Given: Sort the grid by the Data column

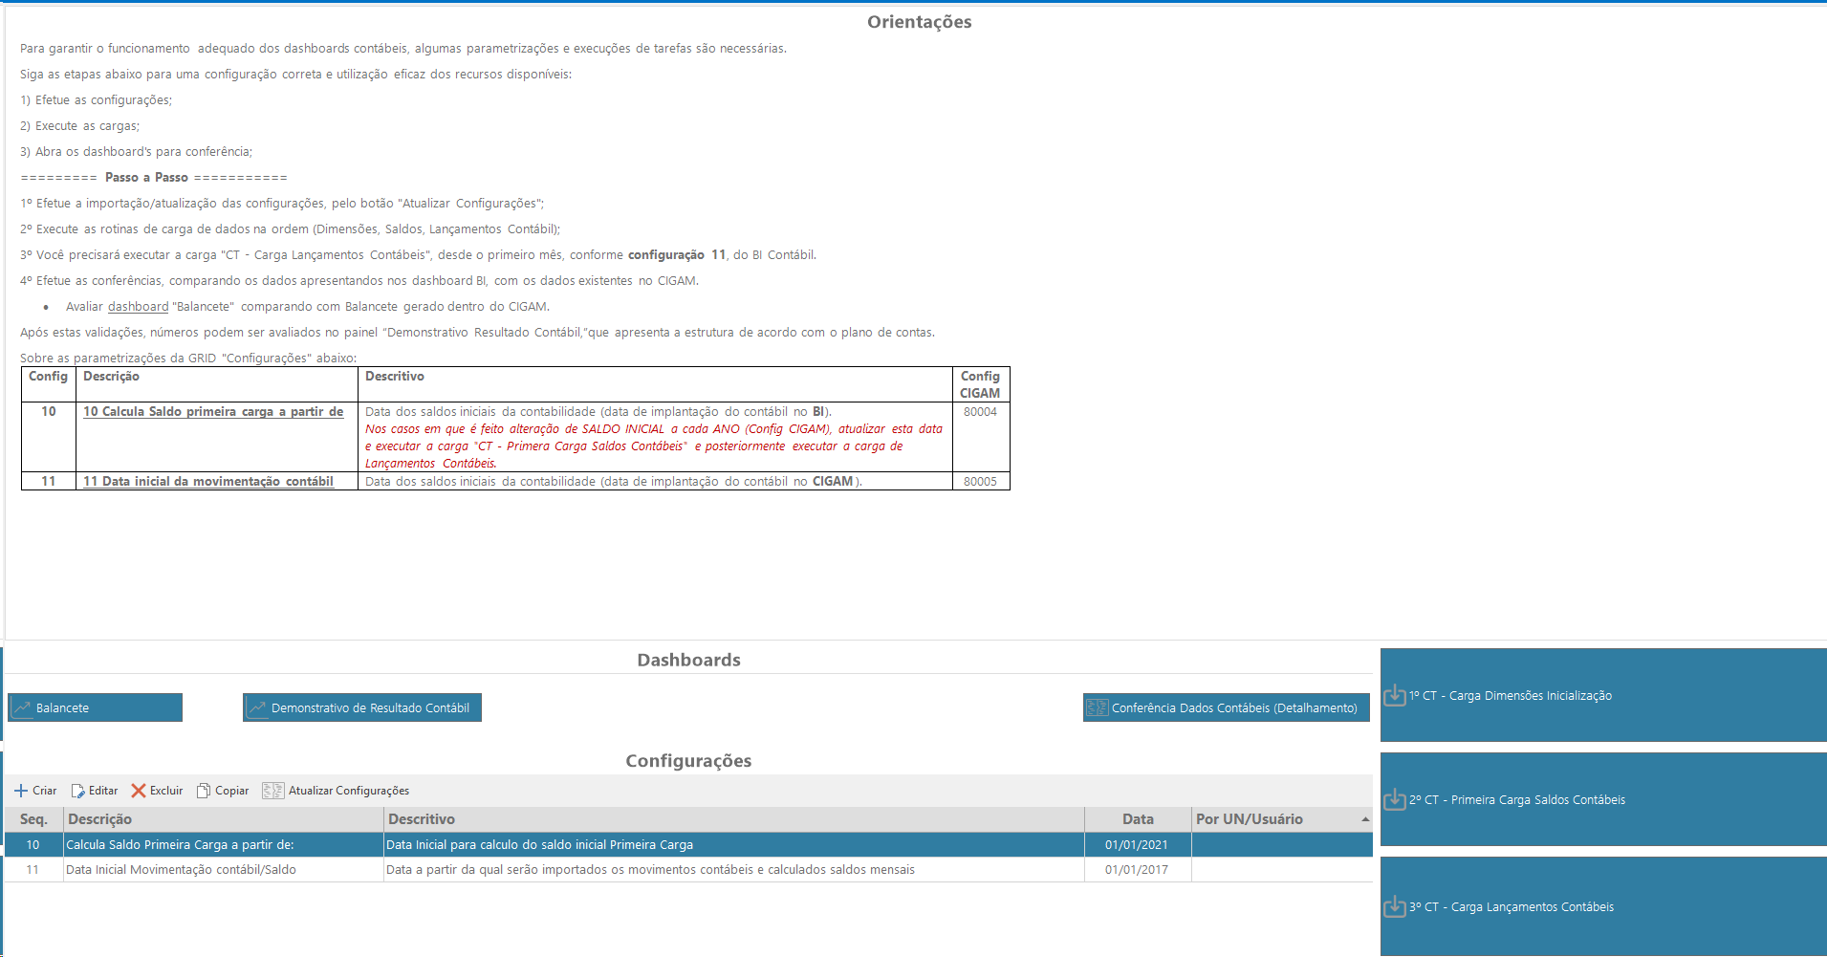Looking at the screenshot, I should [x=1138, y=819].
